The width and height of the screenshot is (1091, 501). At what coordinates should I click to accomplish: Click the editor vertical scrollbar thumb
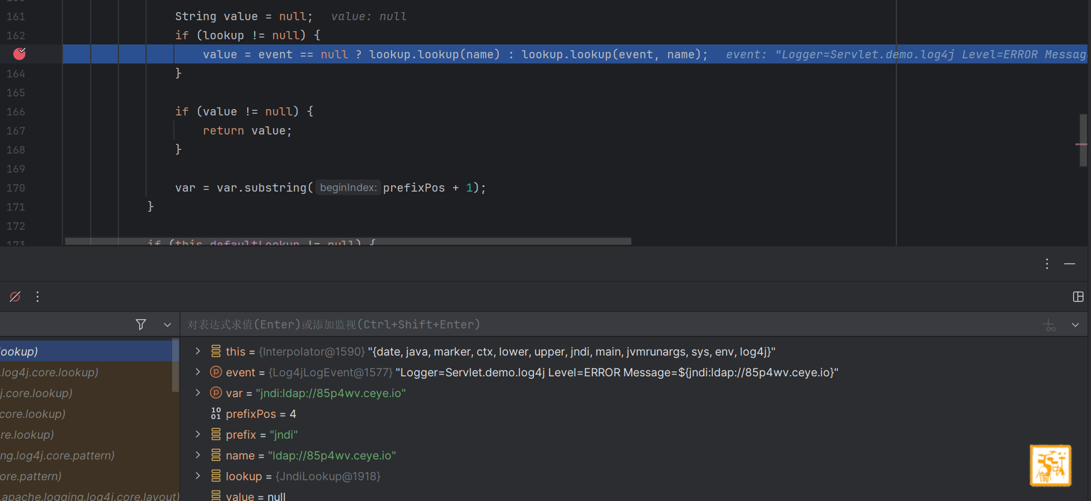click(x=1083, y=140)
